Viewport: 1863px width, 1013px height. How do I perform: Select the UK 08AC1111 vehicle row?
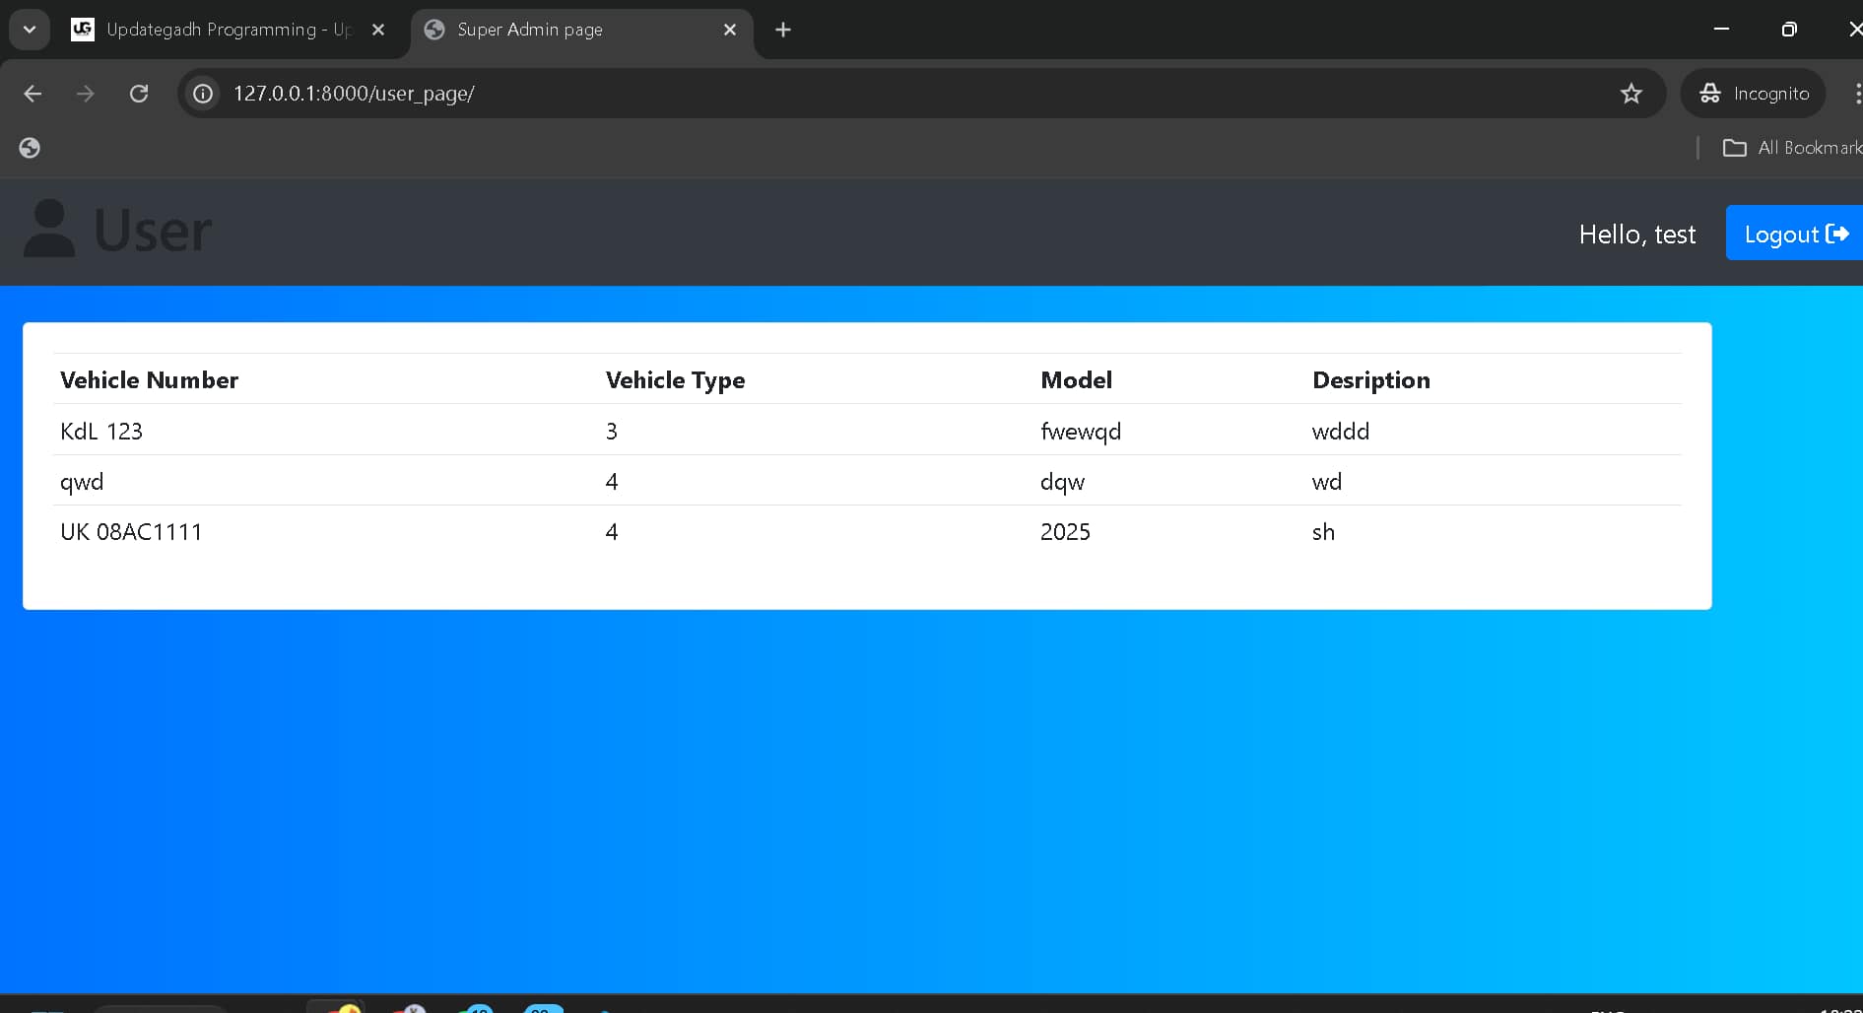coord(131,532)
